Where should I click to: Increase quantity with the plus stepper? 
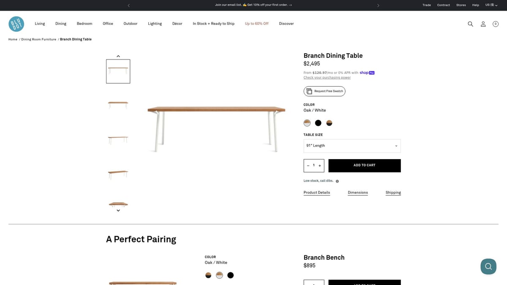click(319, 166)
